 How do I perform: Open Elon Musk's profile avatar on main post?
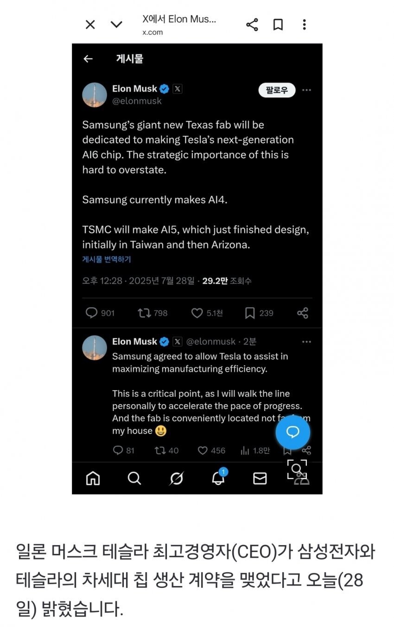coord(95,95)
